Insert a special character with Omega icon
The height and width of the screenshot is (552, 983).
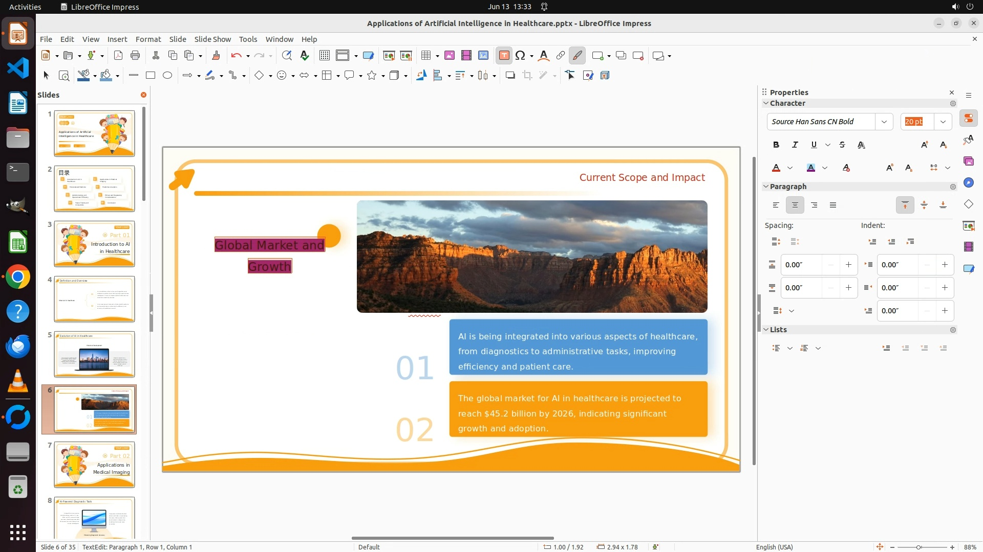[520, 56]
